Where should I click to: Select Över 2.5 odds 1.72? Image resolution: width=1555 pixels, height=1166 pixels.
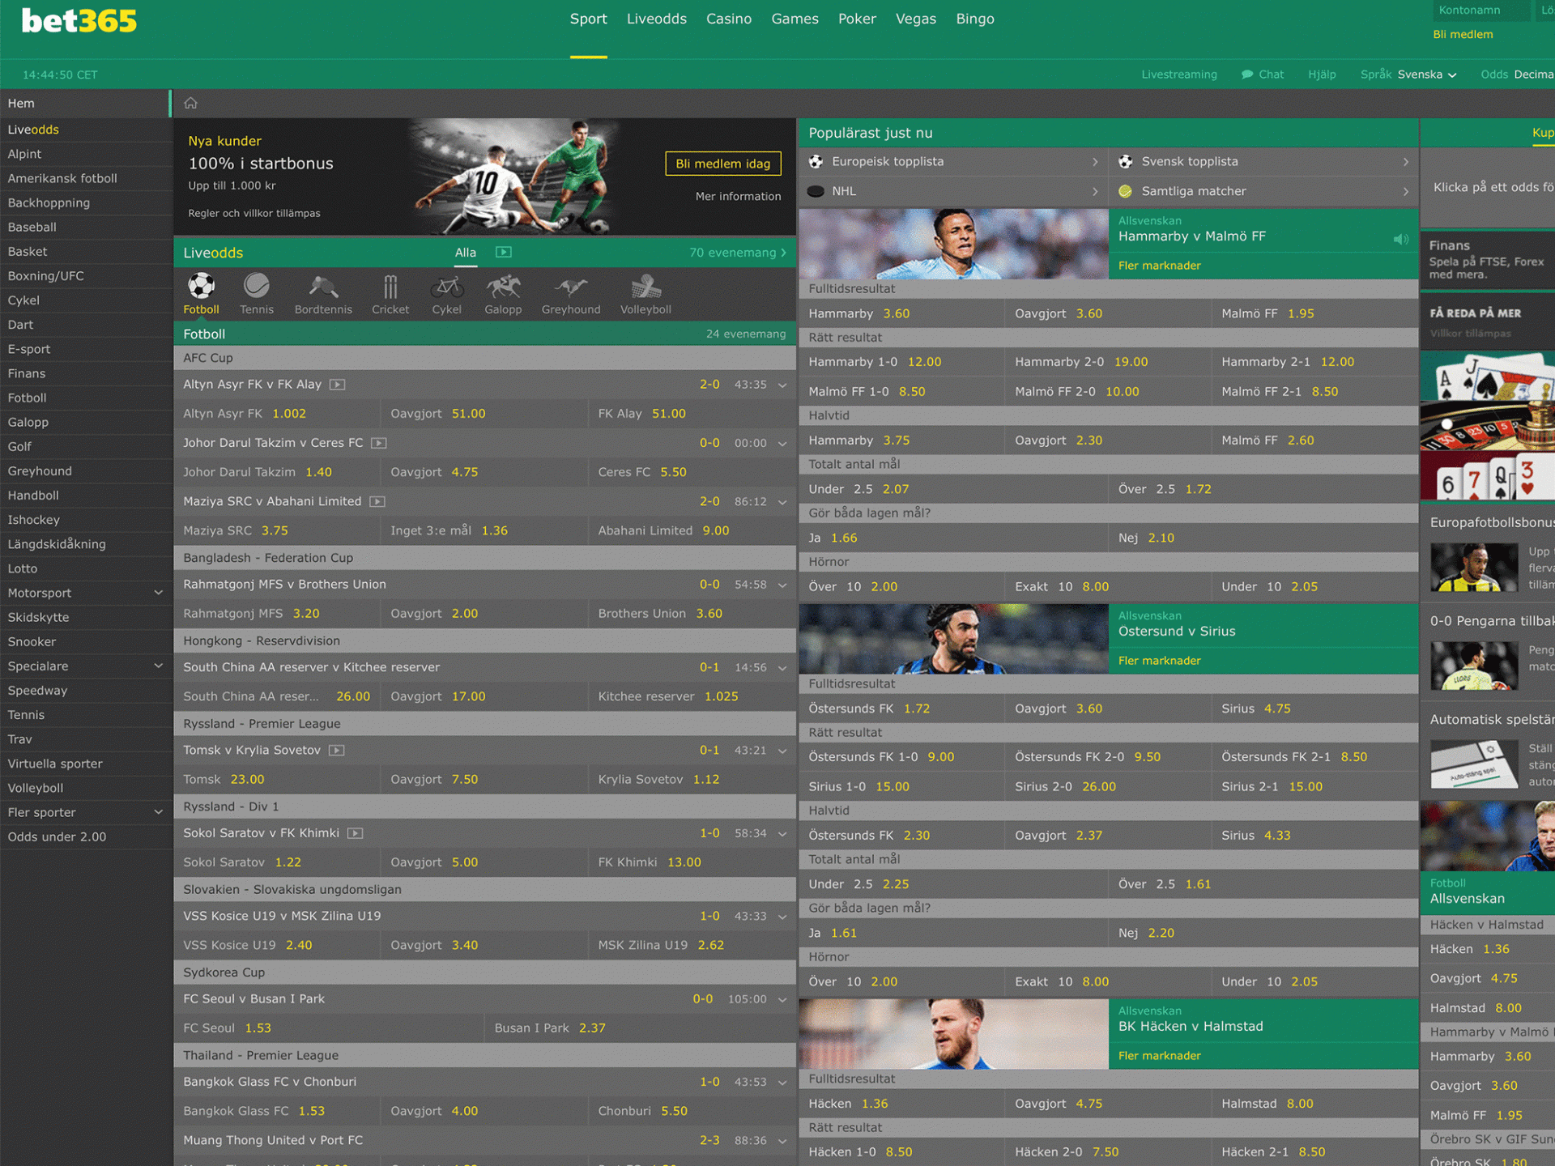click(1263, 489)
